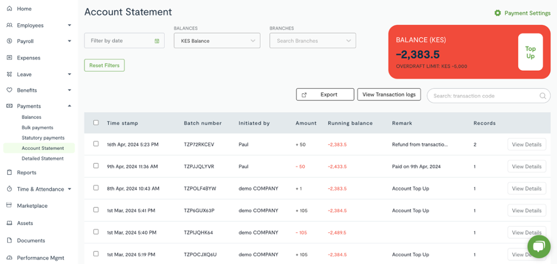Check the row for batch TZPOLF4BYW
This screenshot has width=557, height=264.
(96, 188)
